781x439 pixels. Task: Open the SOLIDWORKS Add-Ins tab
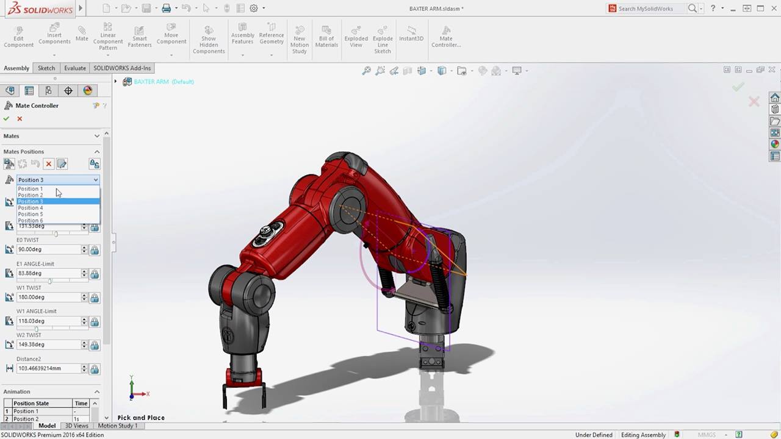coord(122,68)
